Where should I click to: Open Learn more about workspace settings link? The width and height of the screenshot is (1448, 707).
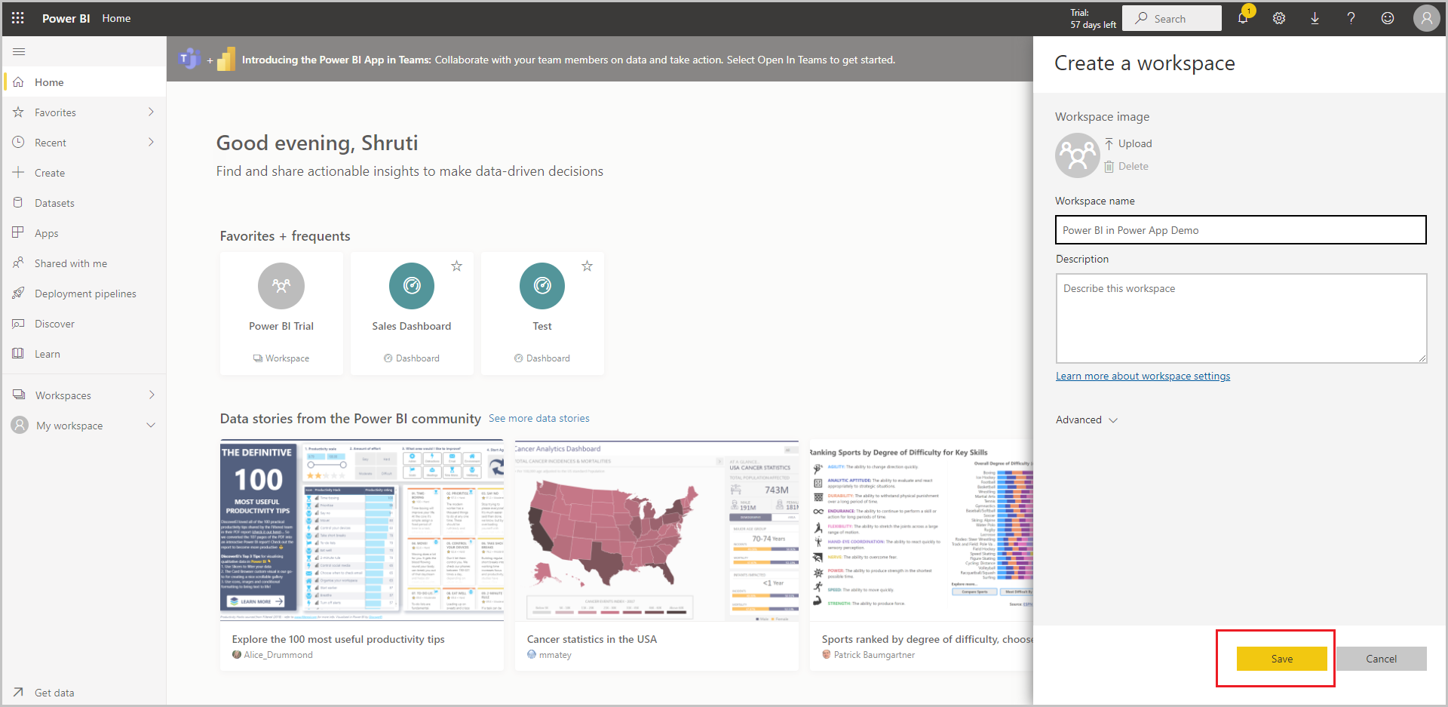click(1143, 376)
